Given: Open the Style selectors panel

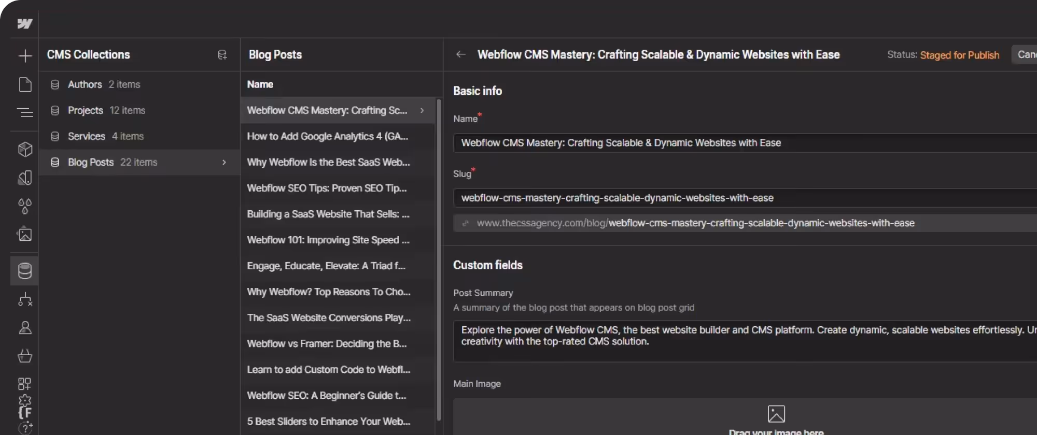Looking at the screenshot, I should (25, 178).
